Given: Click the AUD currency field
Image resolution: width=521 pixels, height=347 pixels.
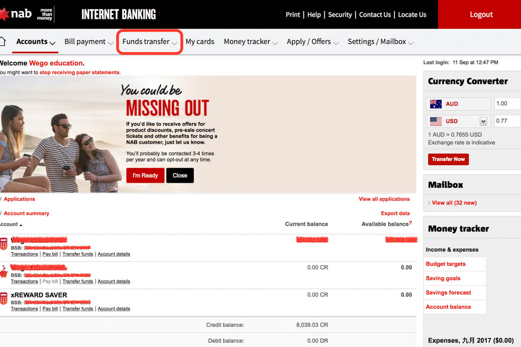Looking at the screenshot, I should pos(459,104).
